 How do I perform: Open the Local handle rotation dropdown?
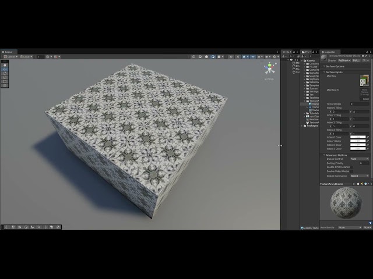coord(26,57)
